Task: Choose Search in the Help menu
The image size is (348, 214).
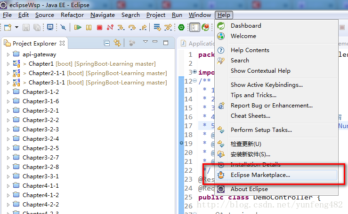Action: (x=276, y=61)
